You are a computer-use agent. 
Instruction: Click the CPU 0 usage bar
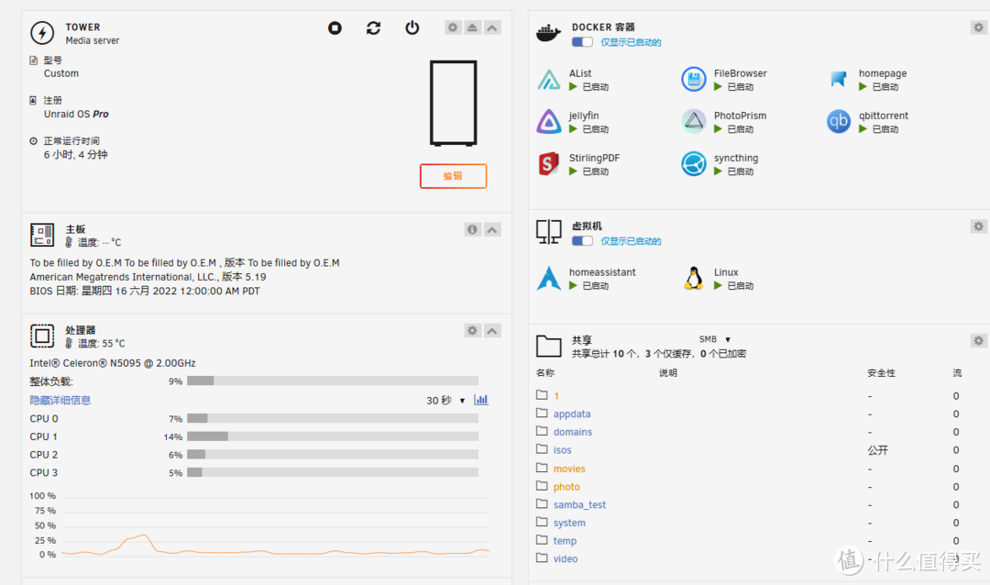tap(333, 418)
